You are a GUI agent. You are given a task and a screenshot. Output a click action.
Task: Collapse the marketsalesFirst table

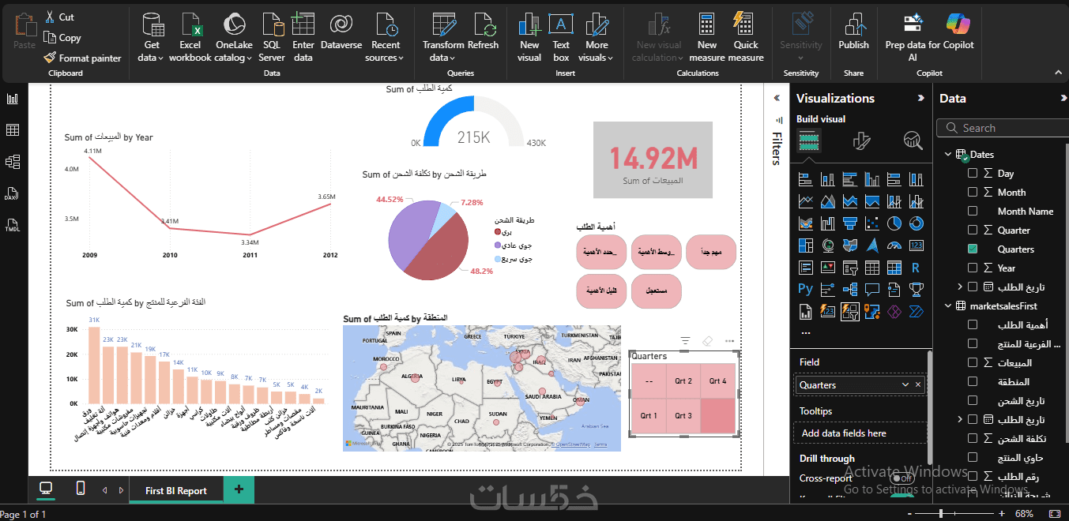pos(948,305)
